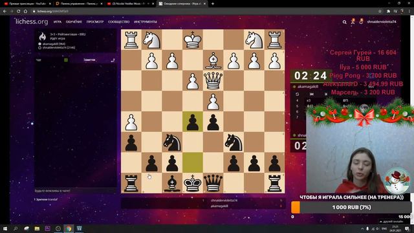414x233 pixels.
Task: Select the black queen on the bottom rank
Action: (x=213, y=183)
